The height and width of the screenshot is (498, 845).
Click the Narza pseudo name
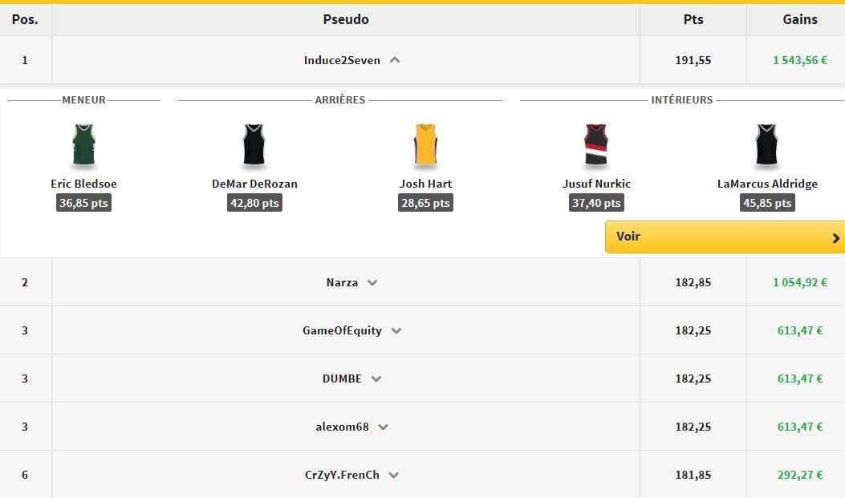click(343, 282)
